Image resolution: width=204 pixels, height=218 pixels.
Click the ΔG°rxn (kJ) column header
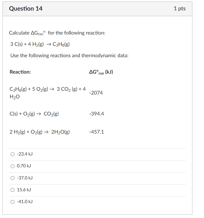point(101,72)
